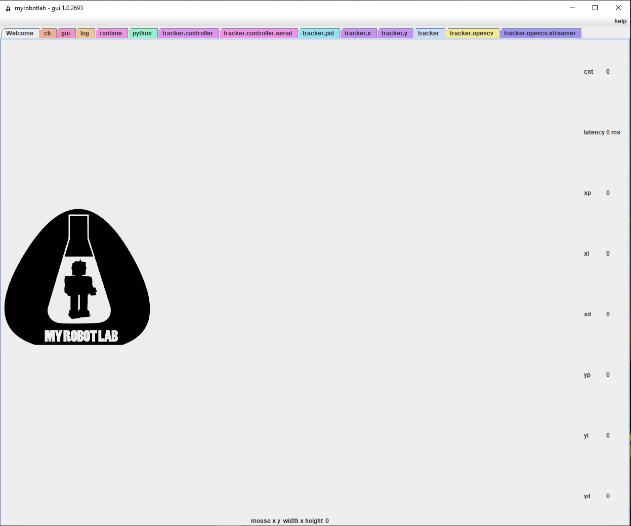Select the gui tab
The image size is (631, 526).
point(66,33)
